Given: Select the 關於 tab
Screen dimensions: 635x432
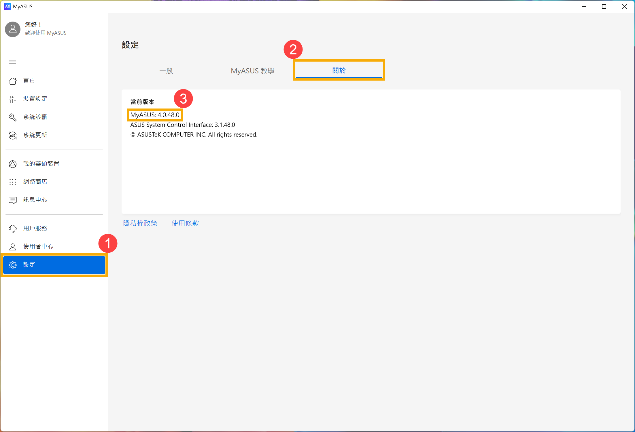Looking at the screenshot, I should click(x=339, y=71).
